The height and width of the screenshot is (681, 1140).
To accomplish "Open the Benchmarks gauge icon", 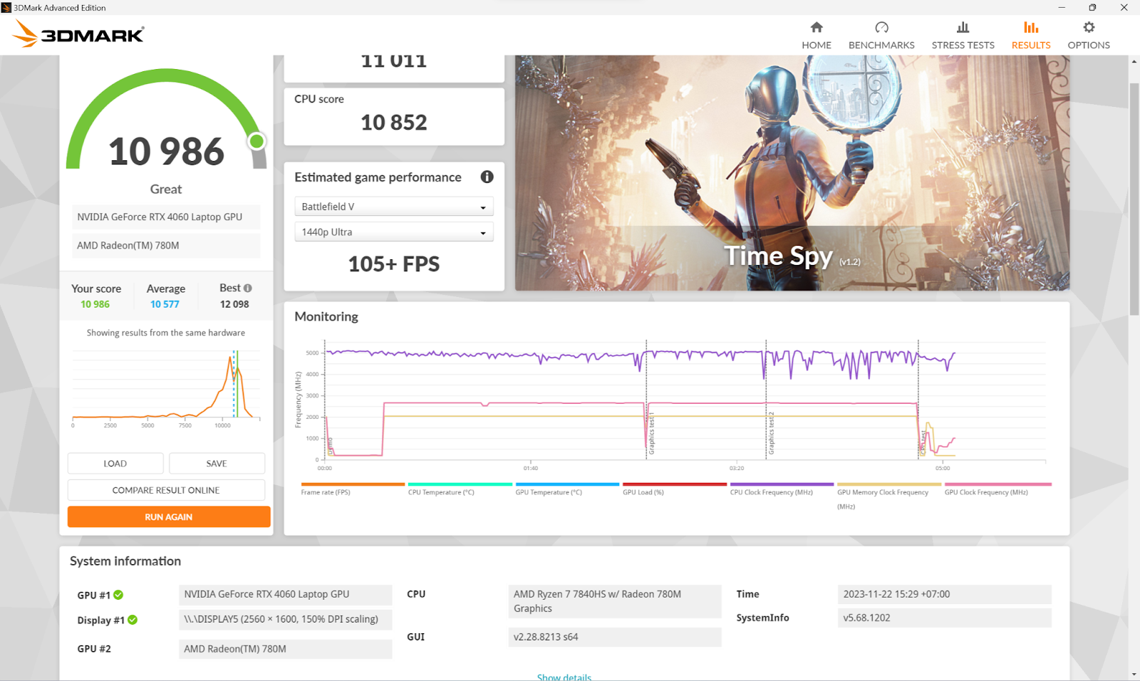I will 881,27.
